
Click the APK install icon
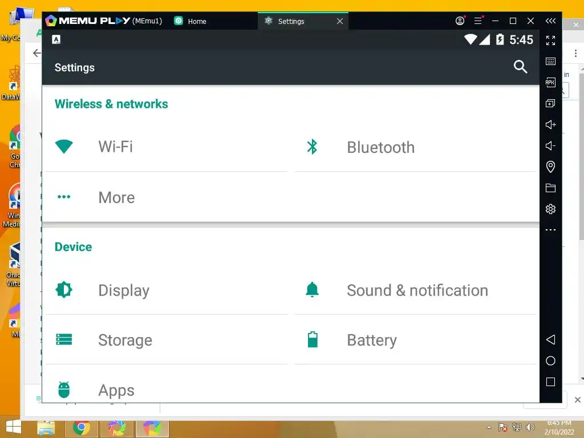coord(550,82)
